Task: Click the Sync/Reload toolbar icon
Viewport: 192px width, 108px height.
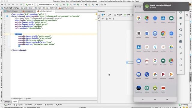Action: [x=9, y=4]
